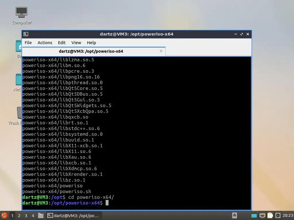Screen dimensions: 294x220
Task: Close the terminal window
Action: tap(248, 34)
